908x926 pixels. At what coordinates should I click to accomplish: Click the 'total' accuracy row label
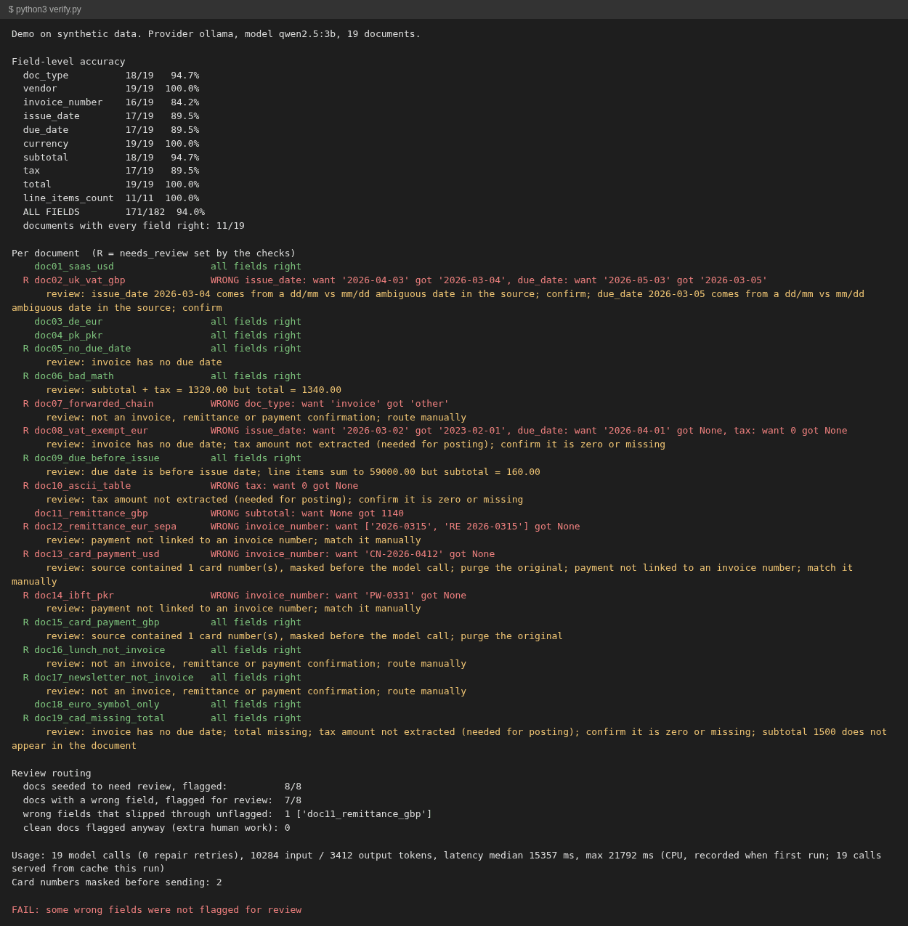tap(37, 184)
